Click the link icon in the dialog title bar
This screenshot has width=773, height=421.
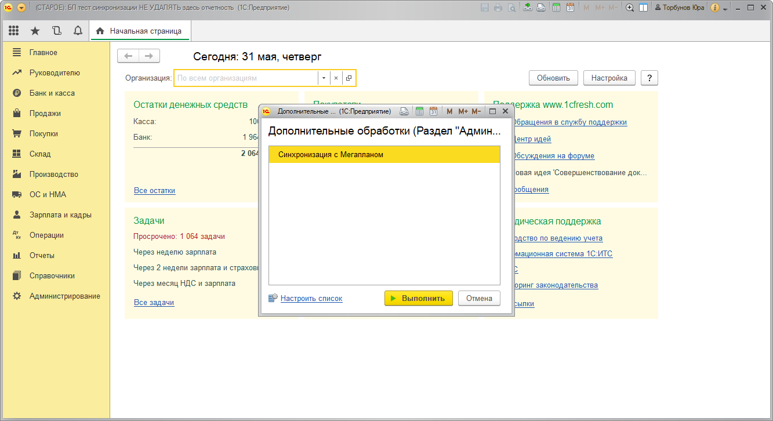pyautogui.click(x=405, y=111)
